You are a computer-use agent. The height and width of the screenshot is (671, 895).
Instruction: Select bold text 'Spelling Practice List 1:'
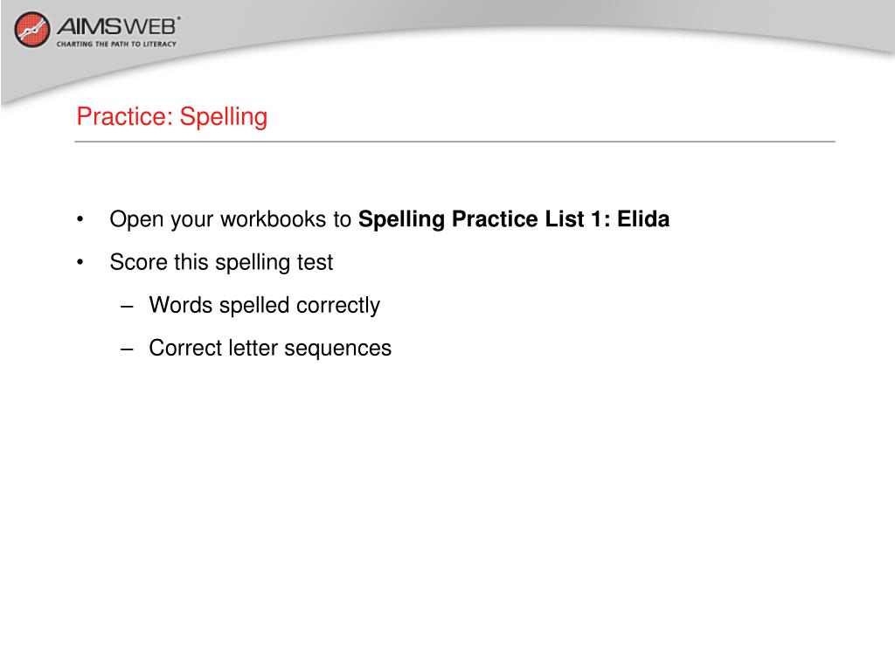[x=484, y=219]
